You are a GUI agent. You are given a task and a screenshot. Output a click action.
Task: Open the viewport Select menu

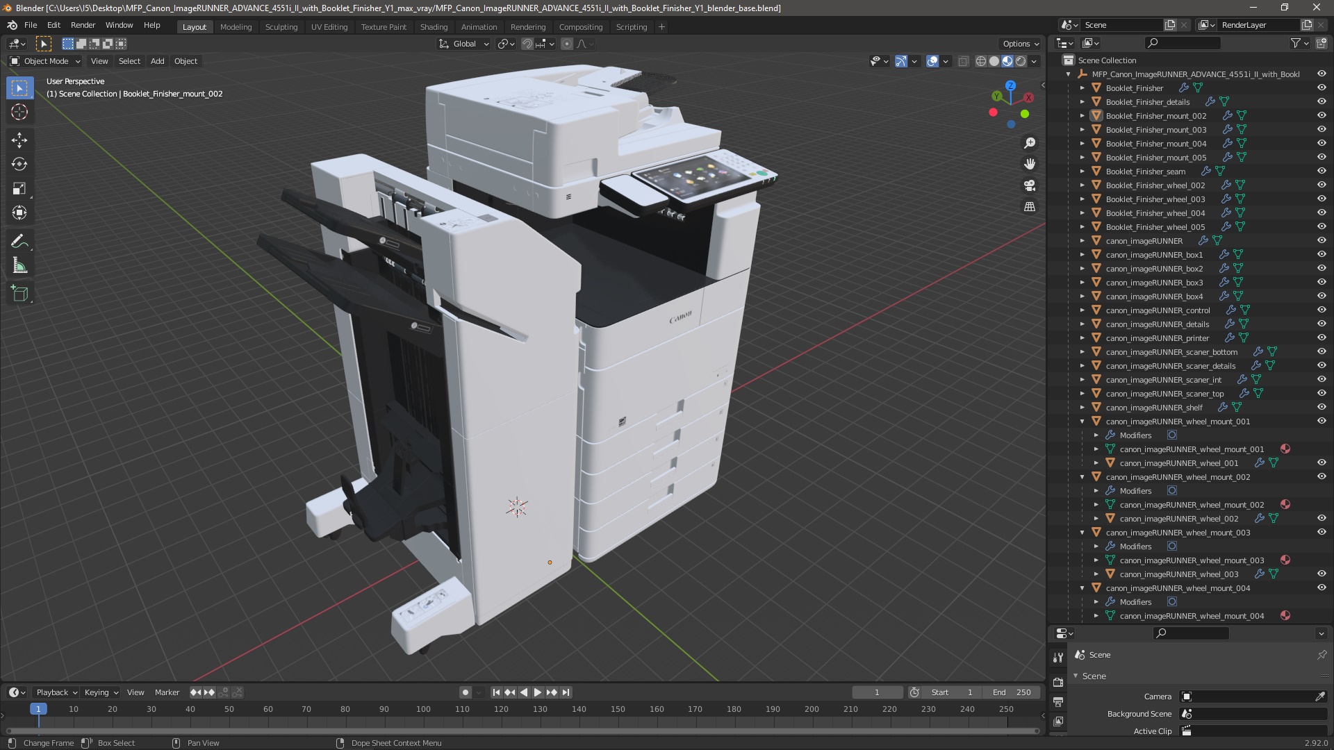tap(129, 61)
